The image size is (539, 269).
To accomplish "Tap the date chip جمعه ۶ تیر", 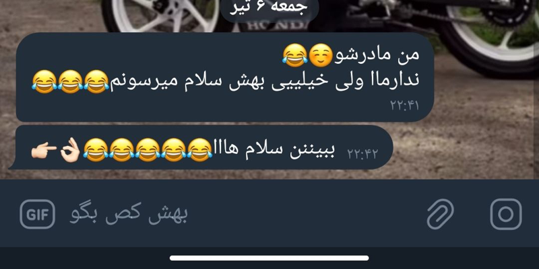I will pos(269,7).
